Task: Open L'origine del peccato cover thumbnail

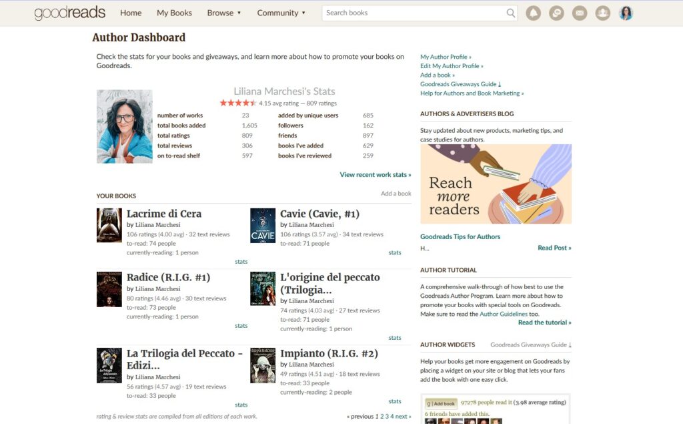Action: (263, 288)
